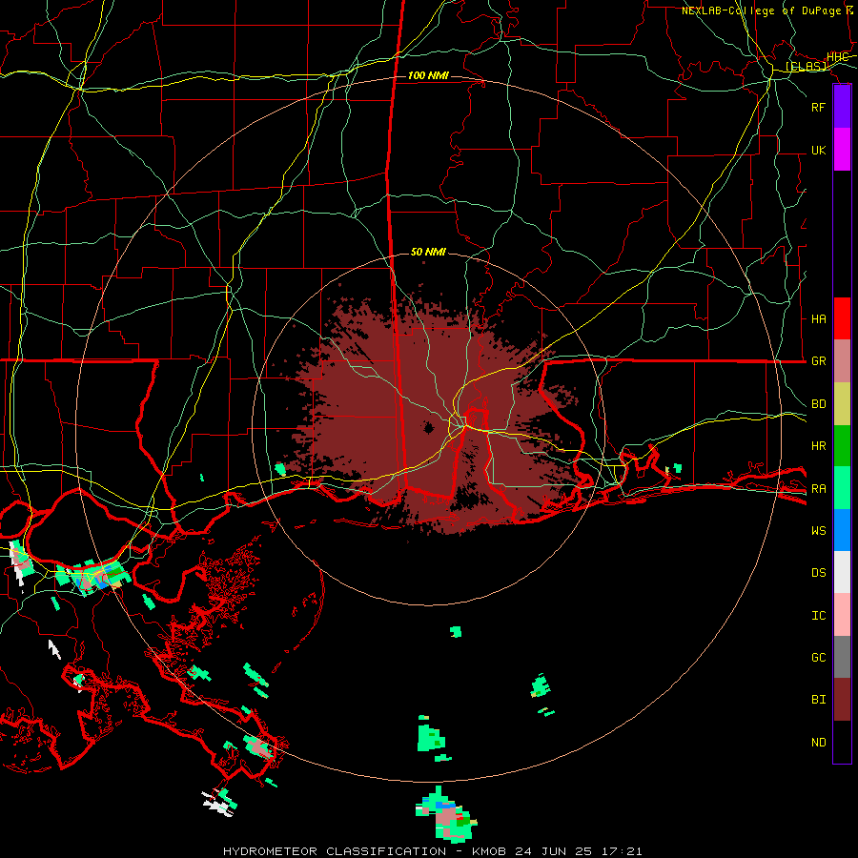858x858 pixels.
Task: Click the brown BI legend color block
Action: 842,700
